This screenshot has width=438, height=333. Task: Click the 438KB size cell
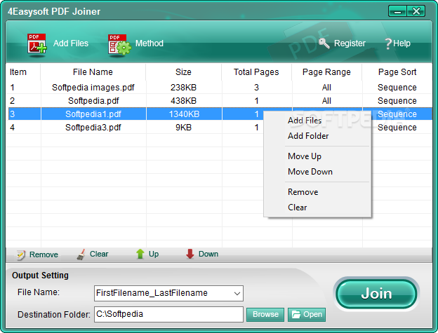tap(183, 101)
